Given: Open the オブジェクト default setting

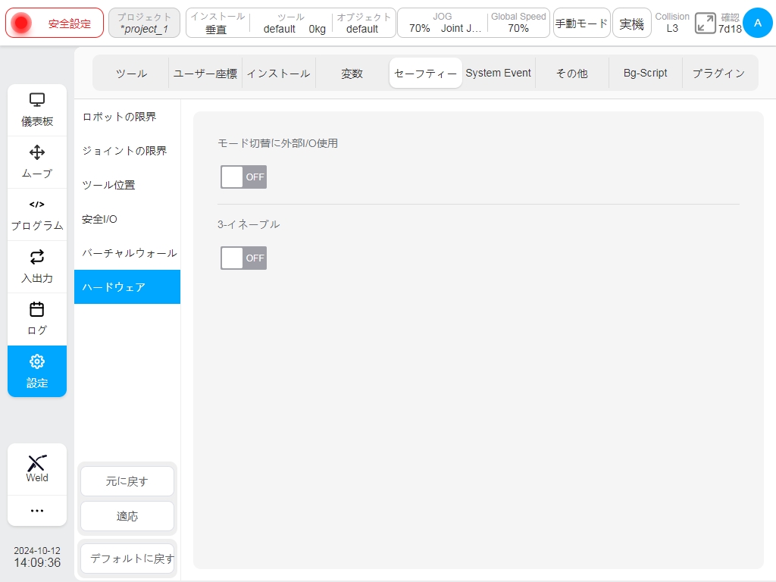Looking at the screenshot, I should [364, 23].
